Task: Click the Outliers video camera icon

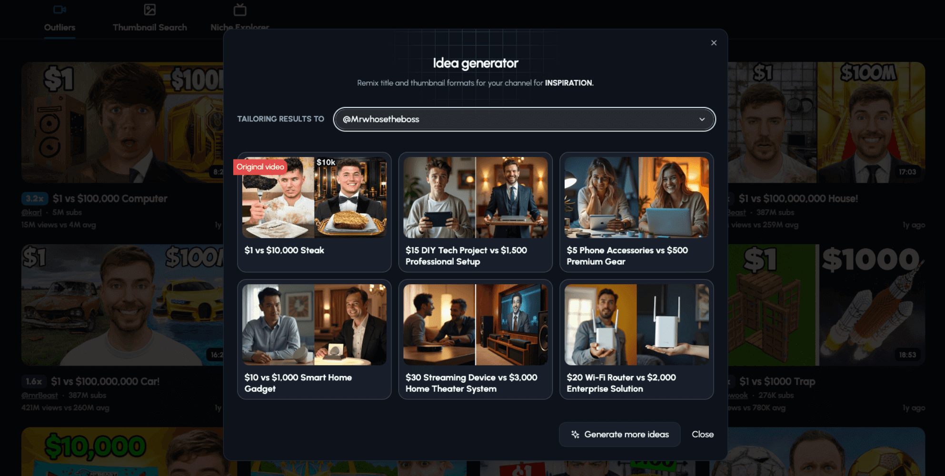Action: coord(60,10)
